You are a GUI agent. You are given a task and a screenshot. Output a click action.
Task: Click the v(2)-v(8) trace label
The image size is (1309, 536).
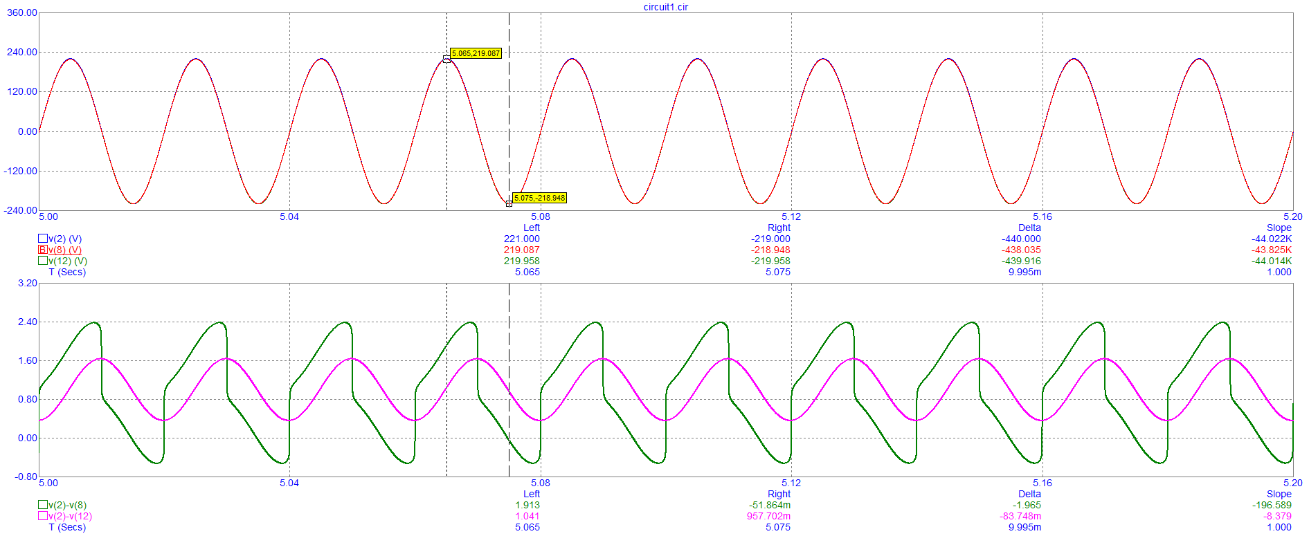[x=68, y=505]
